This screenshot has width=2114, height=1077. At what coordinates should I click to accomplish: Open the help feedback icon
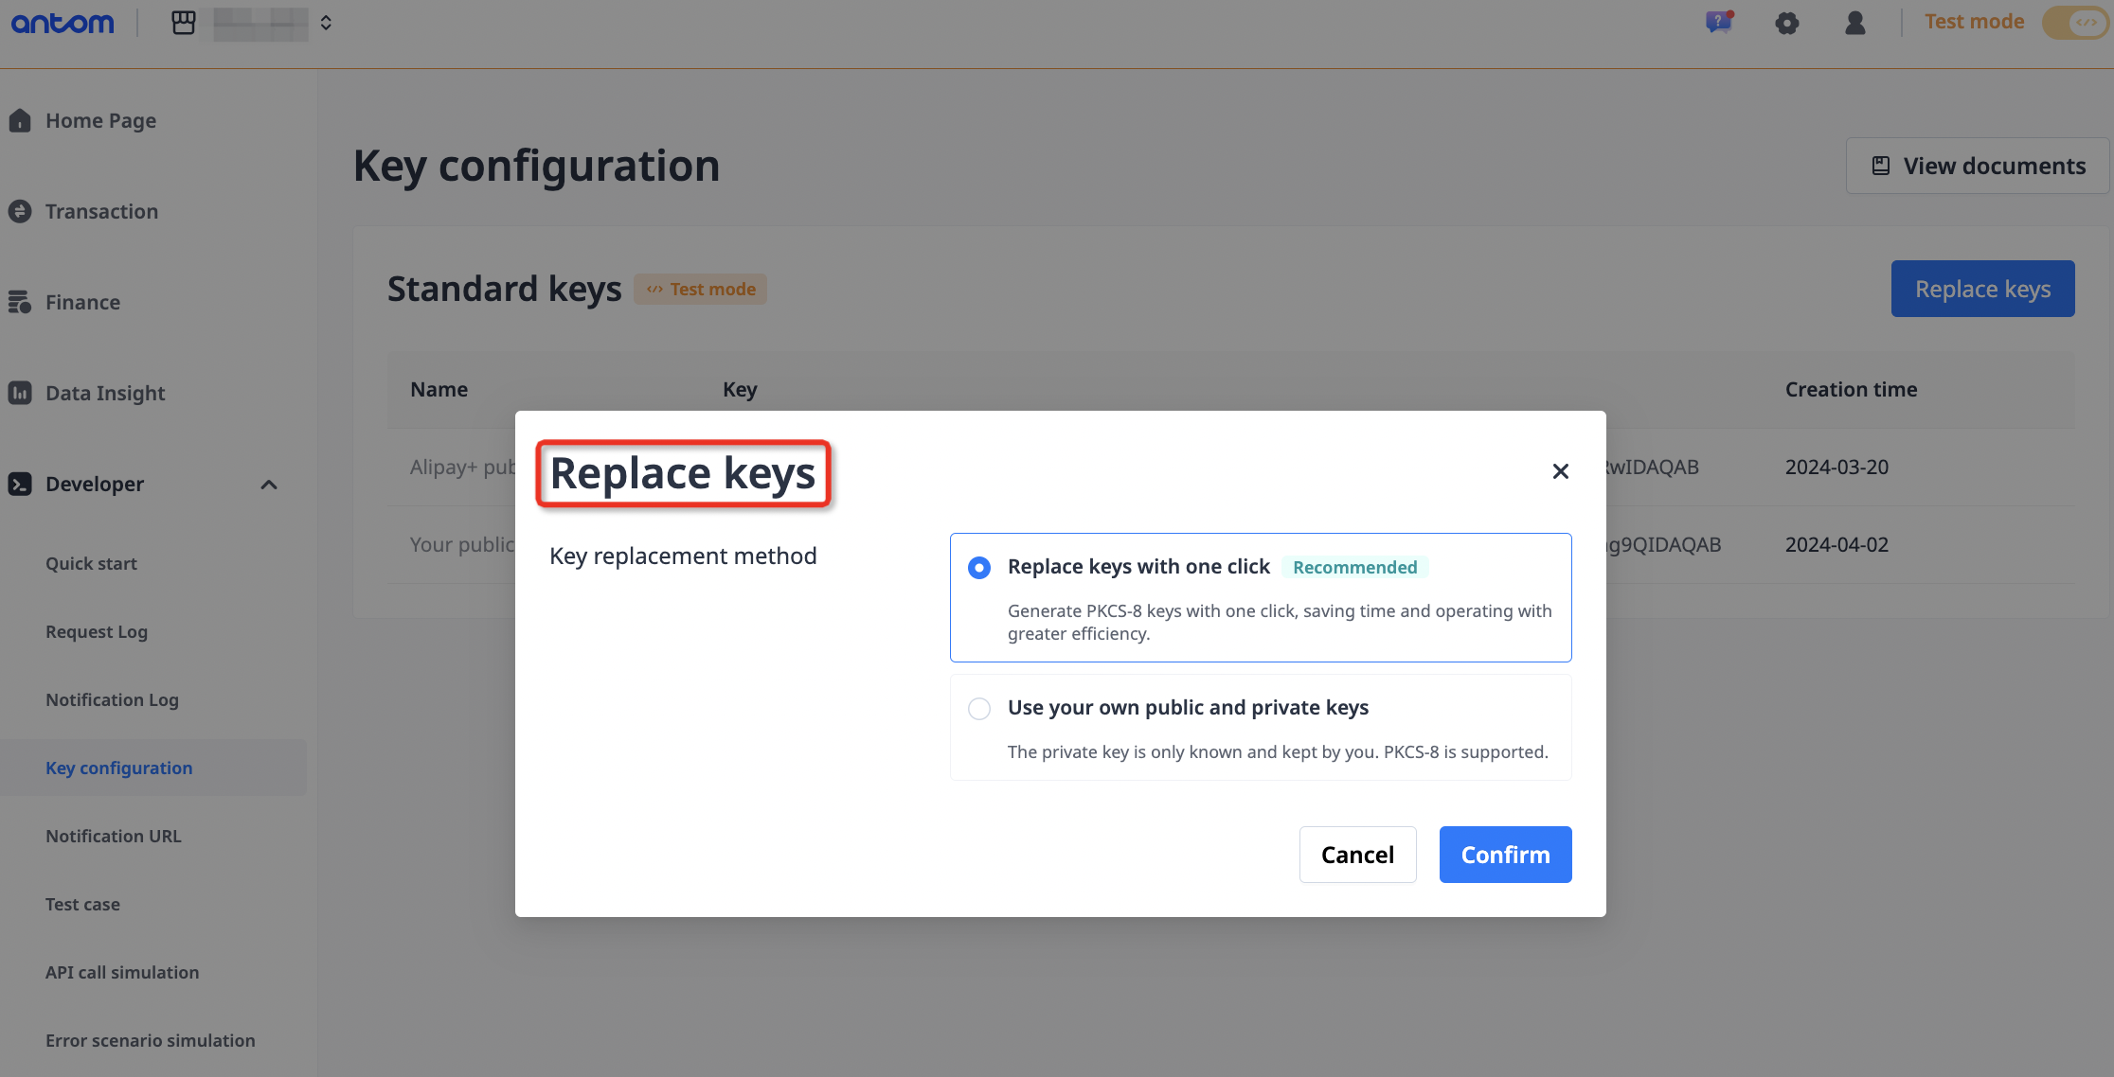(1718, 22)
